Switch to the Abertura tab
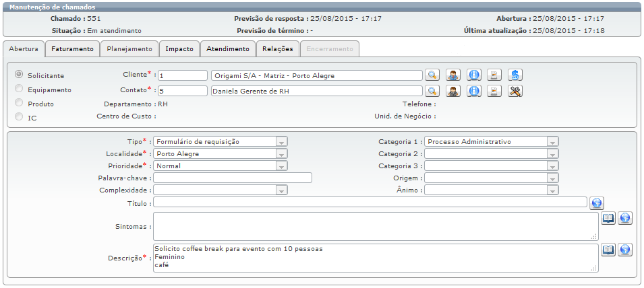Image resolution: width=644 pixels, height=288 pixels. (x=24, y=48)
